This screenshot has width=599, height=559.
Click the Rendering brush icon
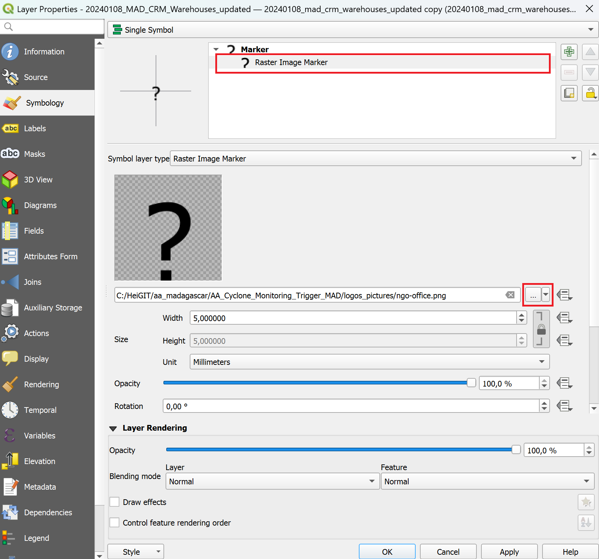tap(10, 384)
